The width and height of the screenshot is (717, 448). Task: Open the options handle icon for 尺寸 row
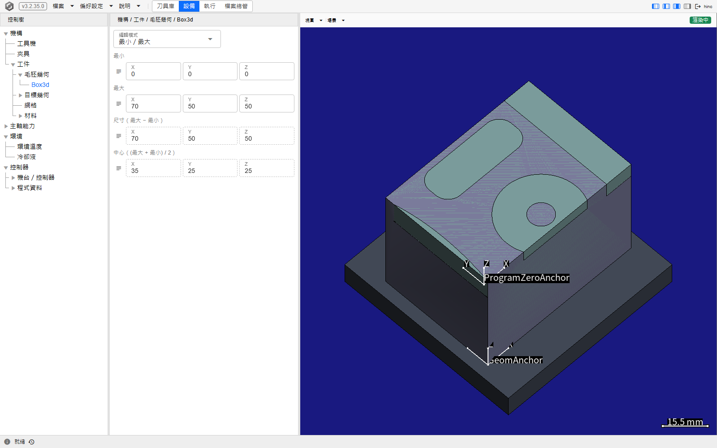(x=119, y=136)
